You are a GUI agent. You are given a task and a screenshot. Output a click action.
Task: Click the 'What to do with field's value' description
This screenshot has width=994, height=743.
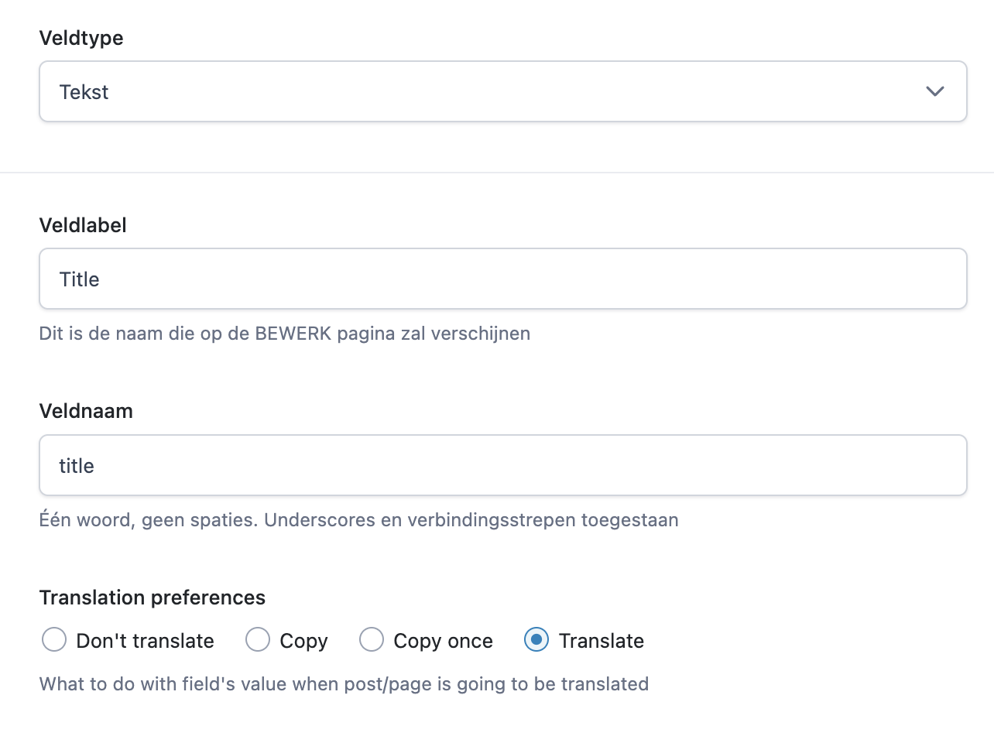tap(344, 684)
